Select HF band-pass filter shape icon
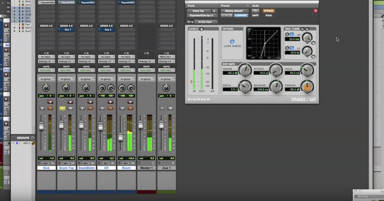384x201 pixels. (287, 35)
